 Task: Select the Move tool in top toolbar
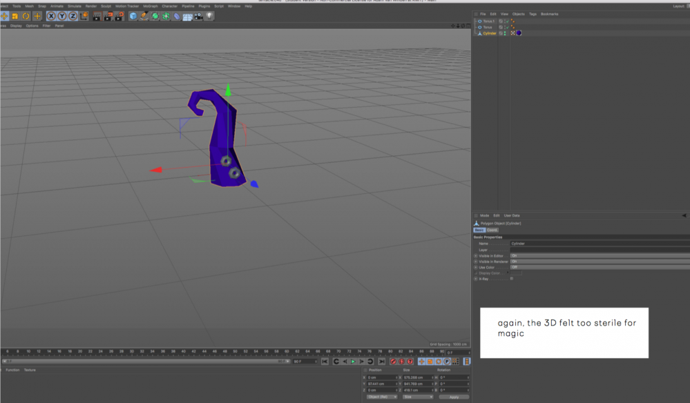click(4, 17)
